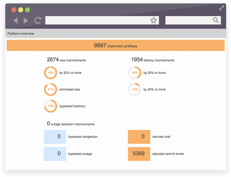Click the 91% eliminated loss gauge
The height and width of the screenshot is (177, 231).
51,89
